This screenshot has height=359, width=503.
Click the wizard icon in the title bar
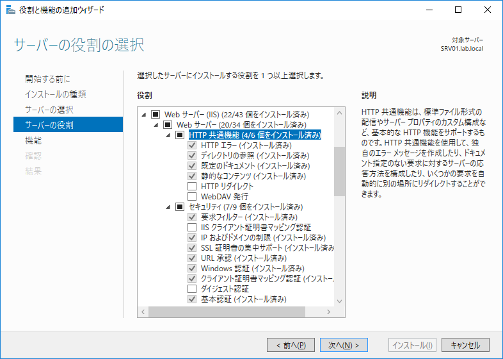11,10
